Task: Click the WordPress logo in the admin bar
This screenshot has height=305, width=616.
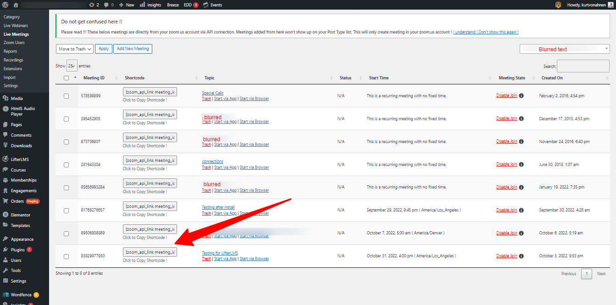Action: point(5,5)
